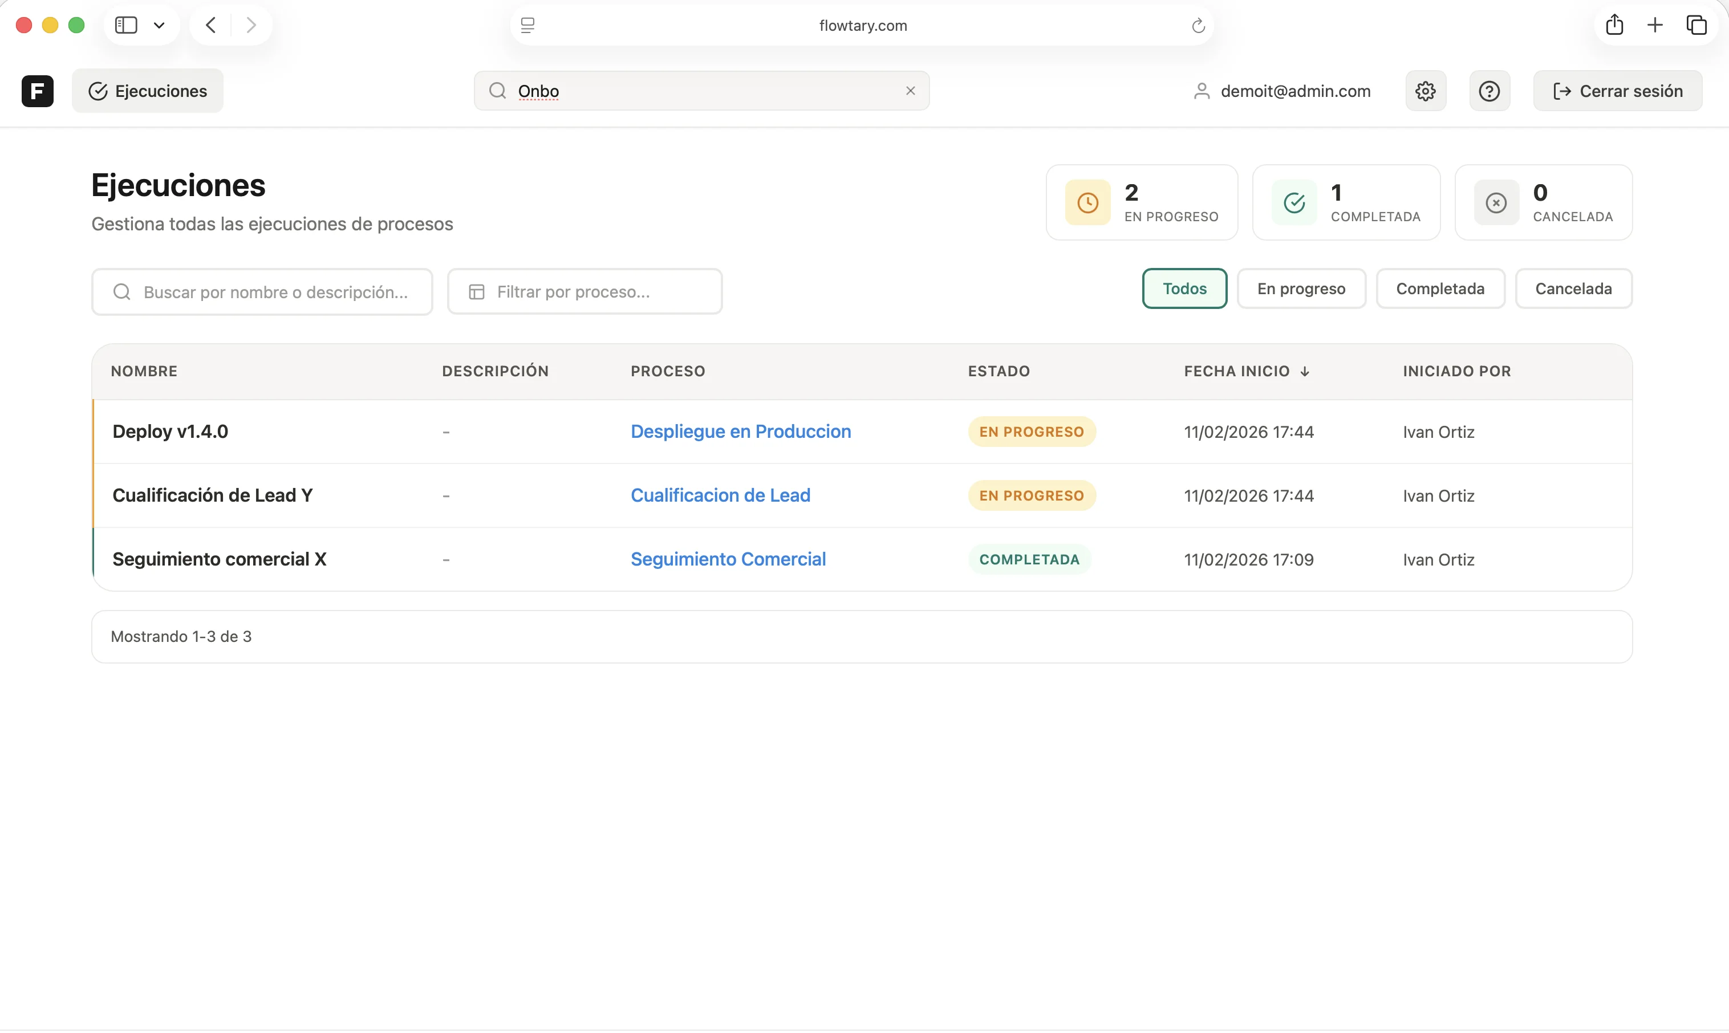Screen dimensions: 1729x1033
Task: Click the Flowtary F logo icon
Action: click(x=38, y=91)
